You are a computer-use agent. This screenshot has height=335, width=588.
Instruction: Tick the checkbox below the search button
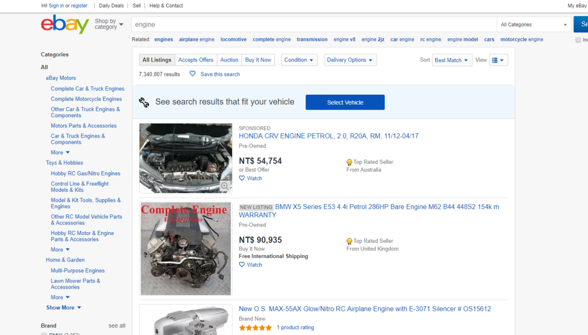[578, 40]
